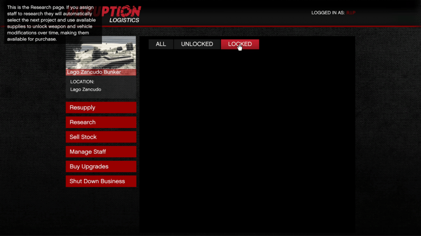This screenshot has height=236, width=421.
Task: Switch to the ALL research tab
Action: [161, 44]
